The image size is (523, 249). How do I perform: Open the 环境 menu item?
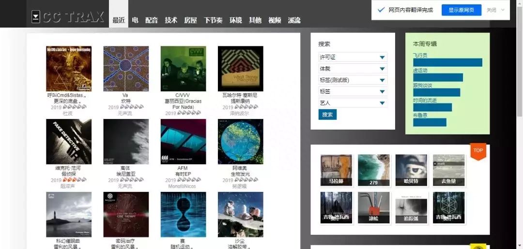click(x=236, y=20)
